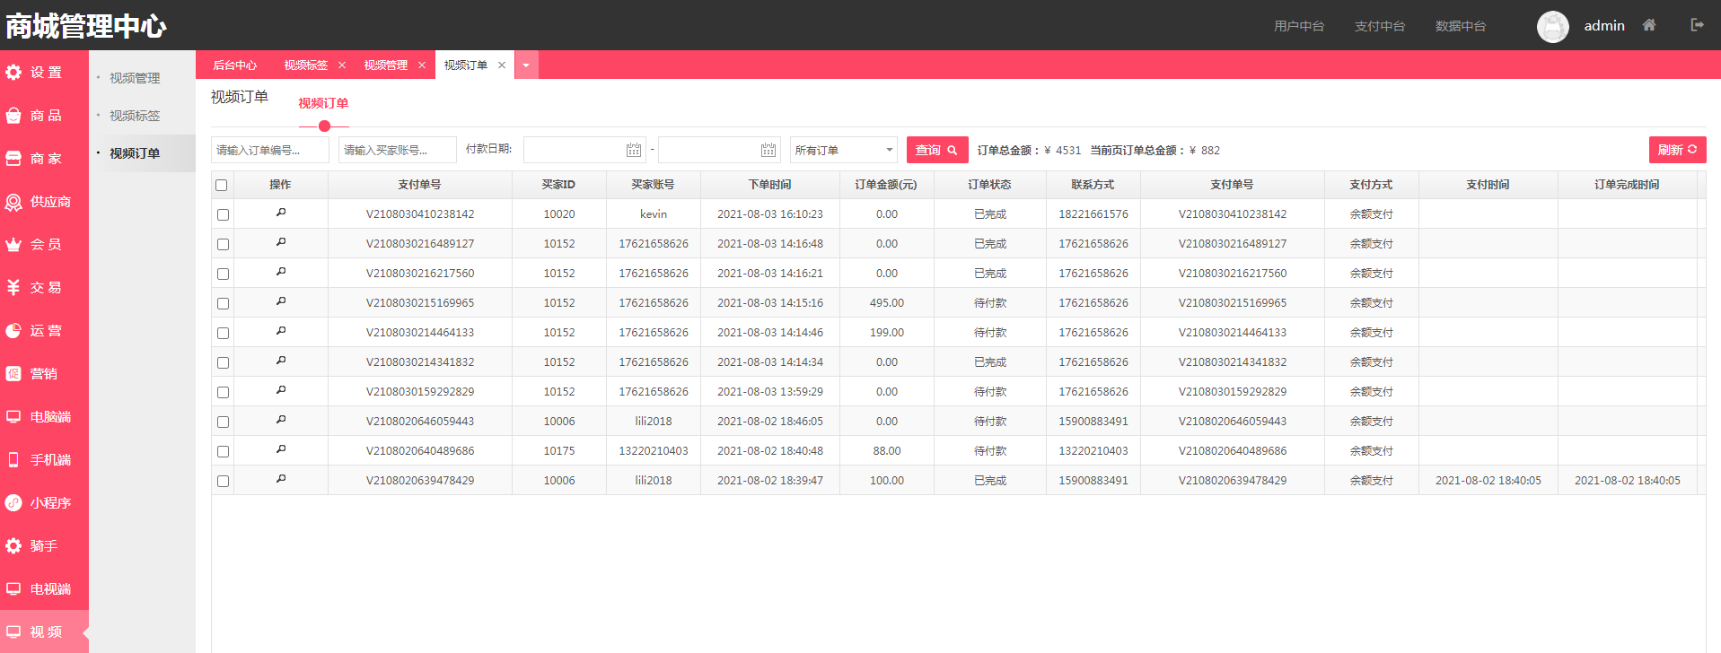Check the row for order V2108030159292829
The height and width of the screenshot is (653, 1721).
(223, 393)
